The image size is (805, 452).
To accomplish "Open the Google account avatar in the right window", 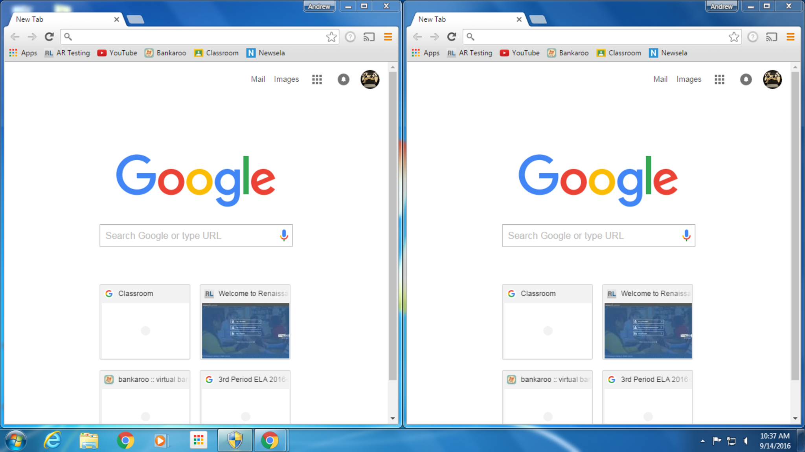I will pyautogui.click(x=772, y=80).
